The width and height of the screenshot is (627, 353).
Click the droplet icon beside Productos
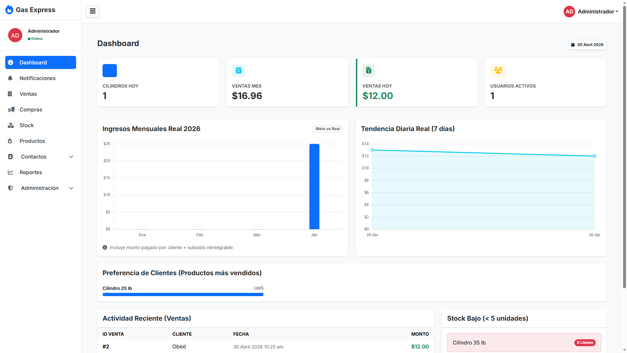[10, 141]
